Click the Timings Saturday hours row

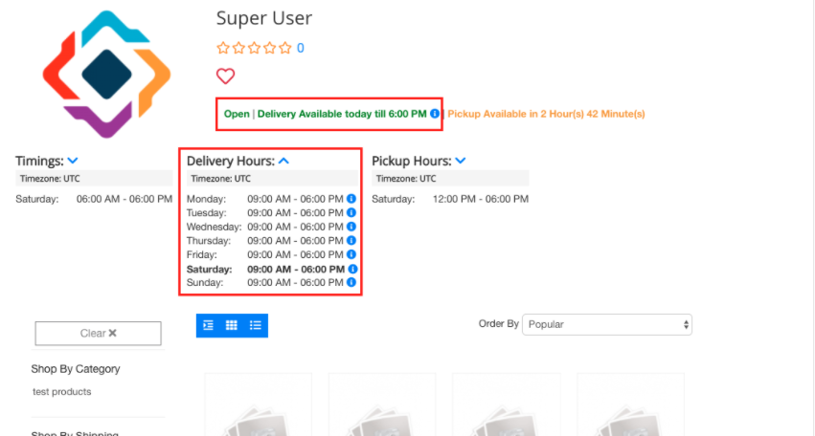94,199
